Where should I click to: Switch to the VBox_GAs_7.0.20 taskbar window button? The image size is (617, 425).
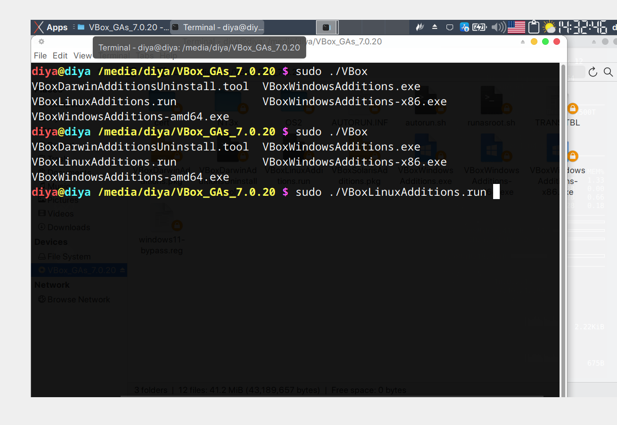(123, 27)
